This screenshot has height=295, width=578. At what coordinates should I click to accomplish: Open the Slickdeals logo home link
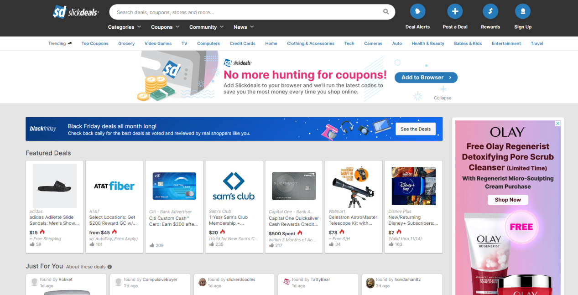point(76,12)
